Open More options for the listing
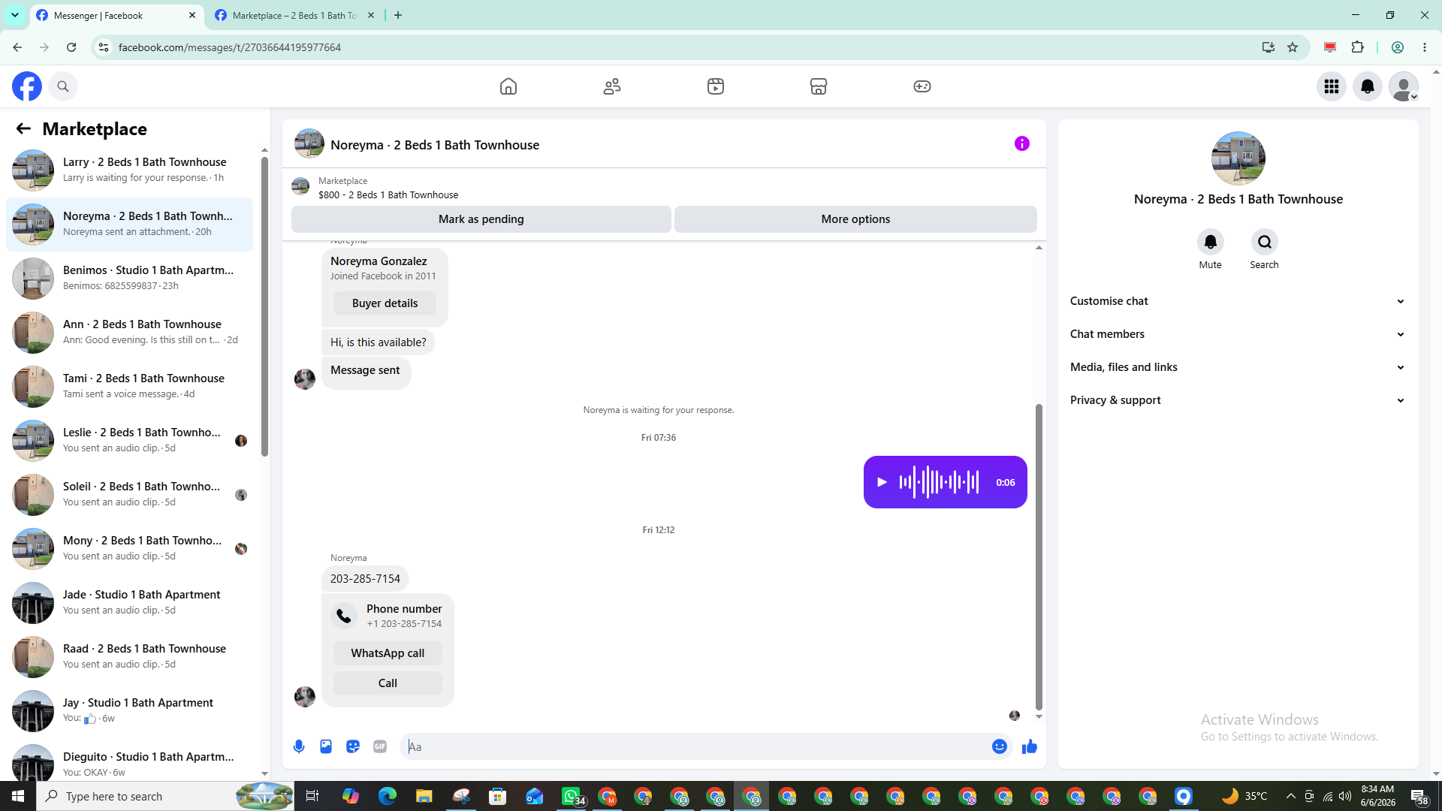The width and height of the screenshot is (1442, 811). (855, 219)
